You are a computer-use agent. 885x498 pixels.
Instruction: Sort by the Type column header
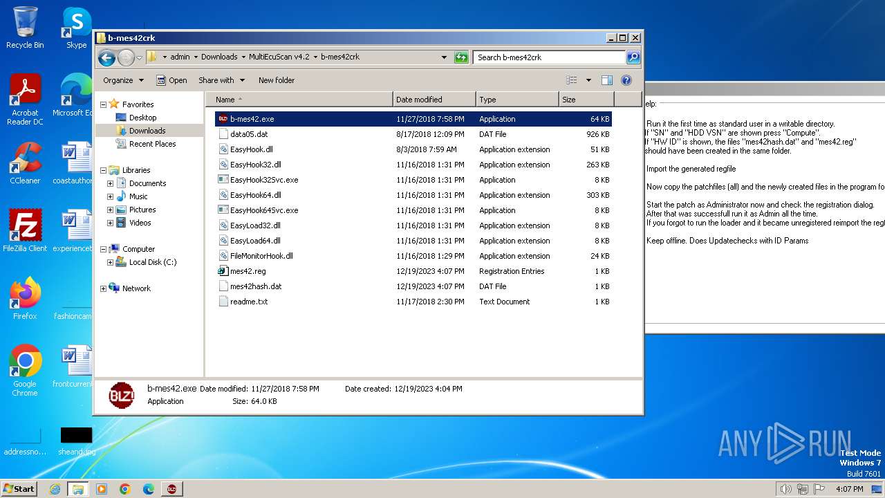517,100
